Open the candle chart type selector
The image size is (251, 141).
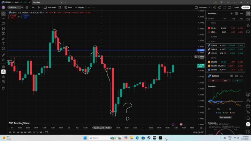(x=39, y=8)
